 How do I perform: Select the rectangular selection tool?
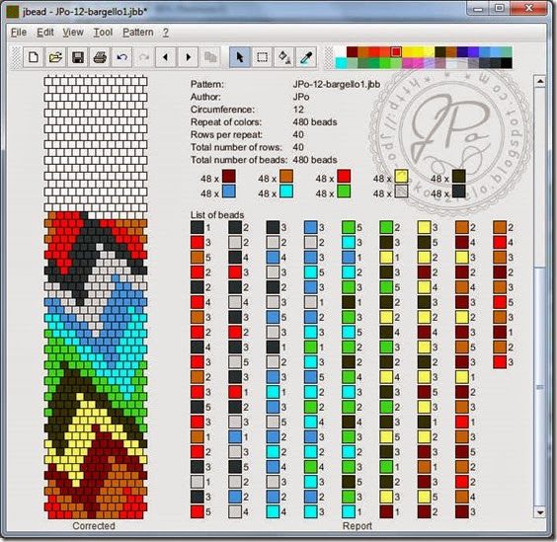[262, 57]
